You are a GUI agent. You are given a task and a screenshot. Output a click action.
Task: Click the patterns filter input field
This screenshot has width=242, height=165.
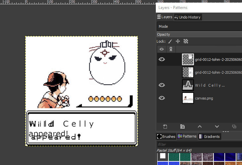coord(199,144)
